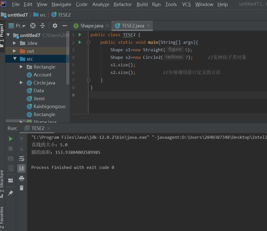Click the dump threads camera icon
The height and width of the screenshot is (231, 267).
(x=11, y=159)
